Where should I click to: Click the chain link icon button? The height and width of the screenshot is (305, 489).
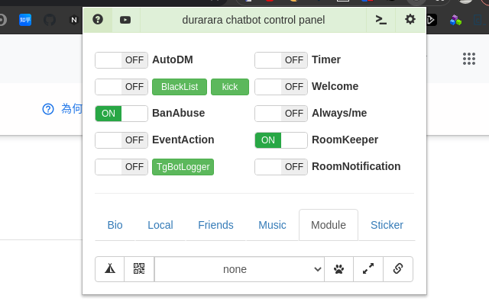[398, 269]
